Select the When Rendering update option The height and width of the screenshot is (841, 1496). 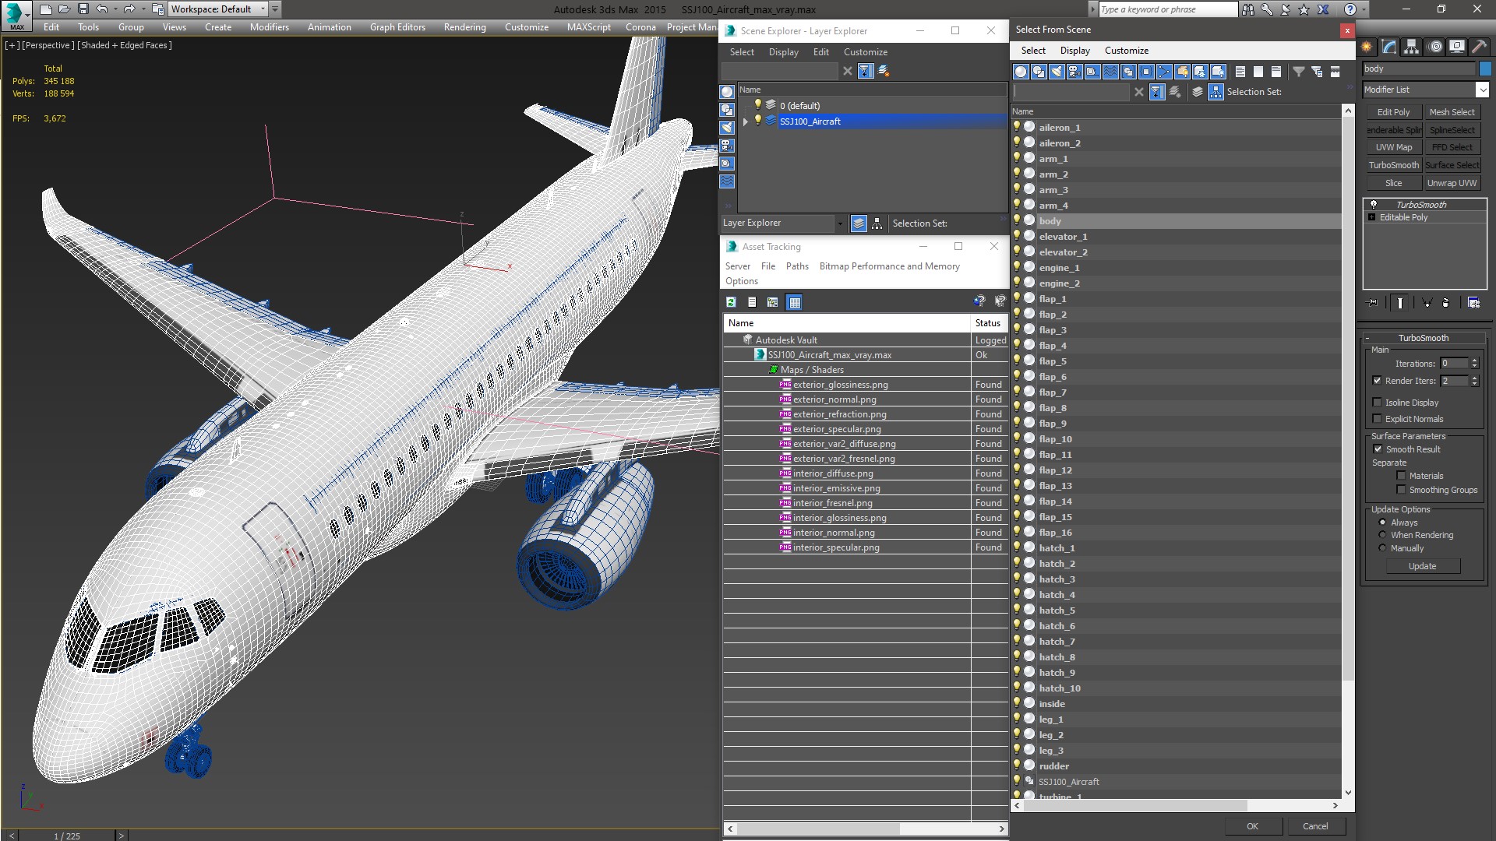click(x=1383, y=535)
